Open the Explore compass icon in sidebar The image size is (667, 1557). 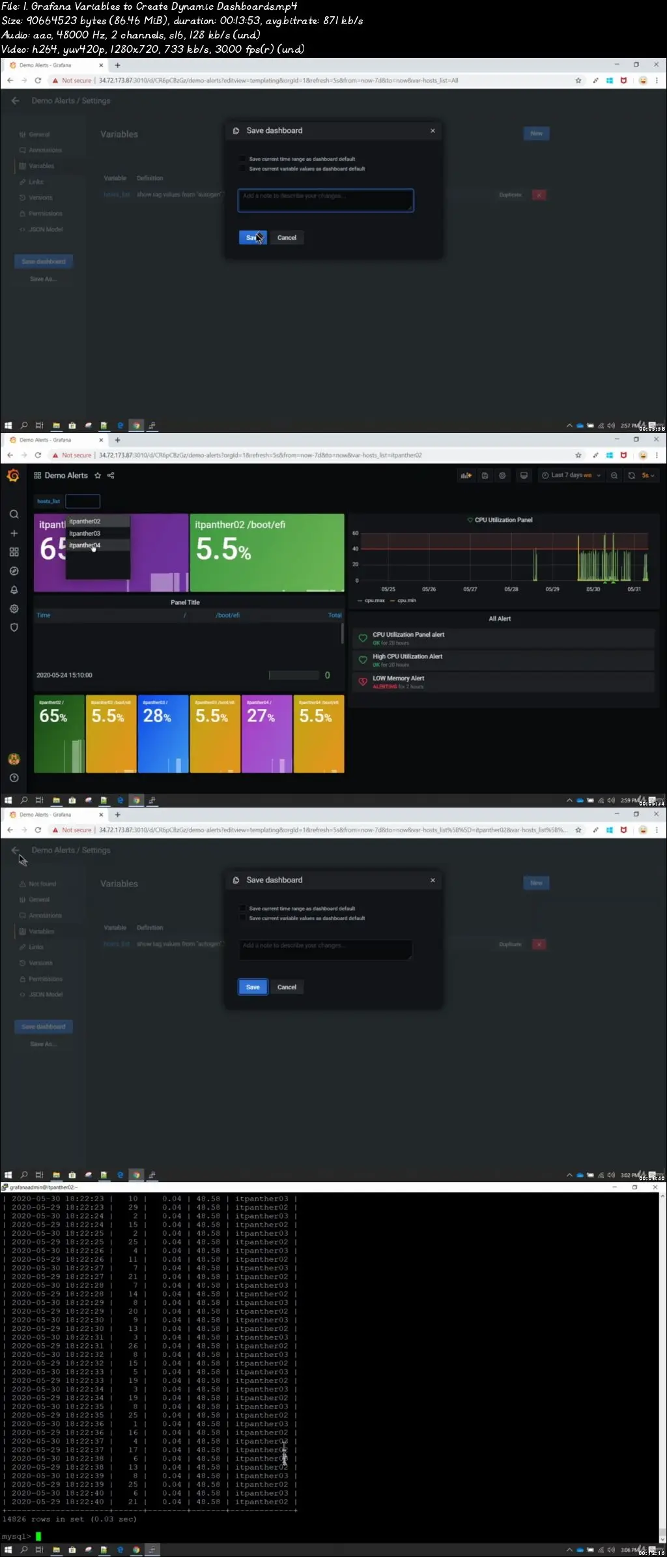14,571
